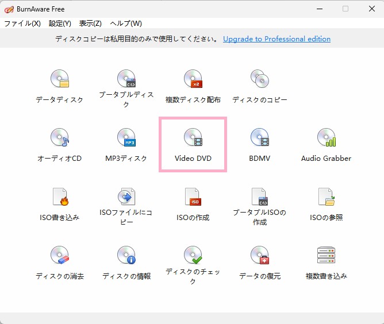
Task: Open ISOファイルにコピー copy to ISO tool
Action: (126, 206)
